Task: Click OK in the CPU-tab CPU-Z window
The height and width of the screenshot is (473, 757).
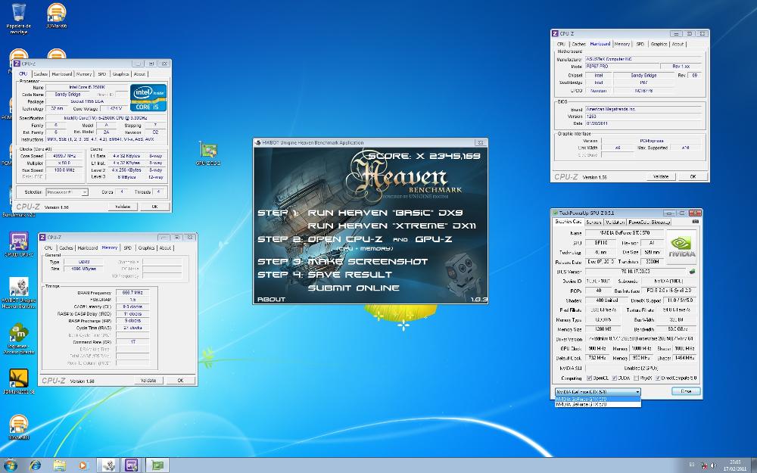Action: [155, 207]
